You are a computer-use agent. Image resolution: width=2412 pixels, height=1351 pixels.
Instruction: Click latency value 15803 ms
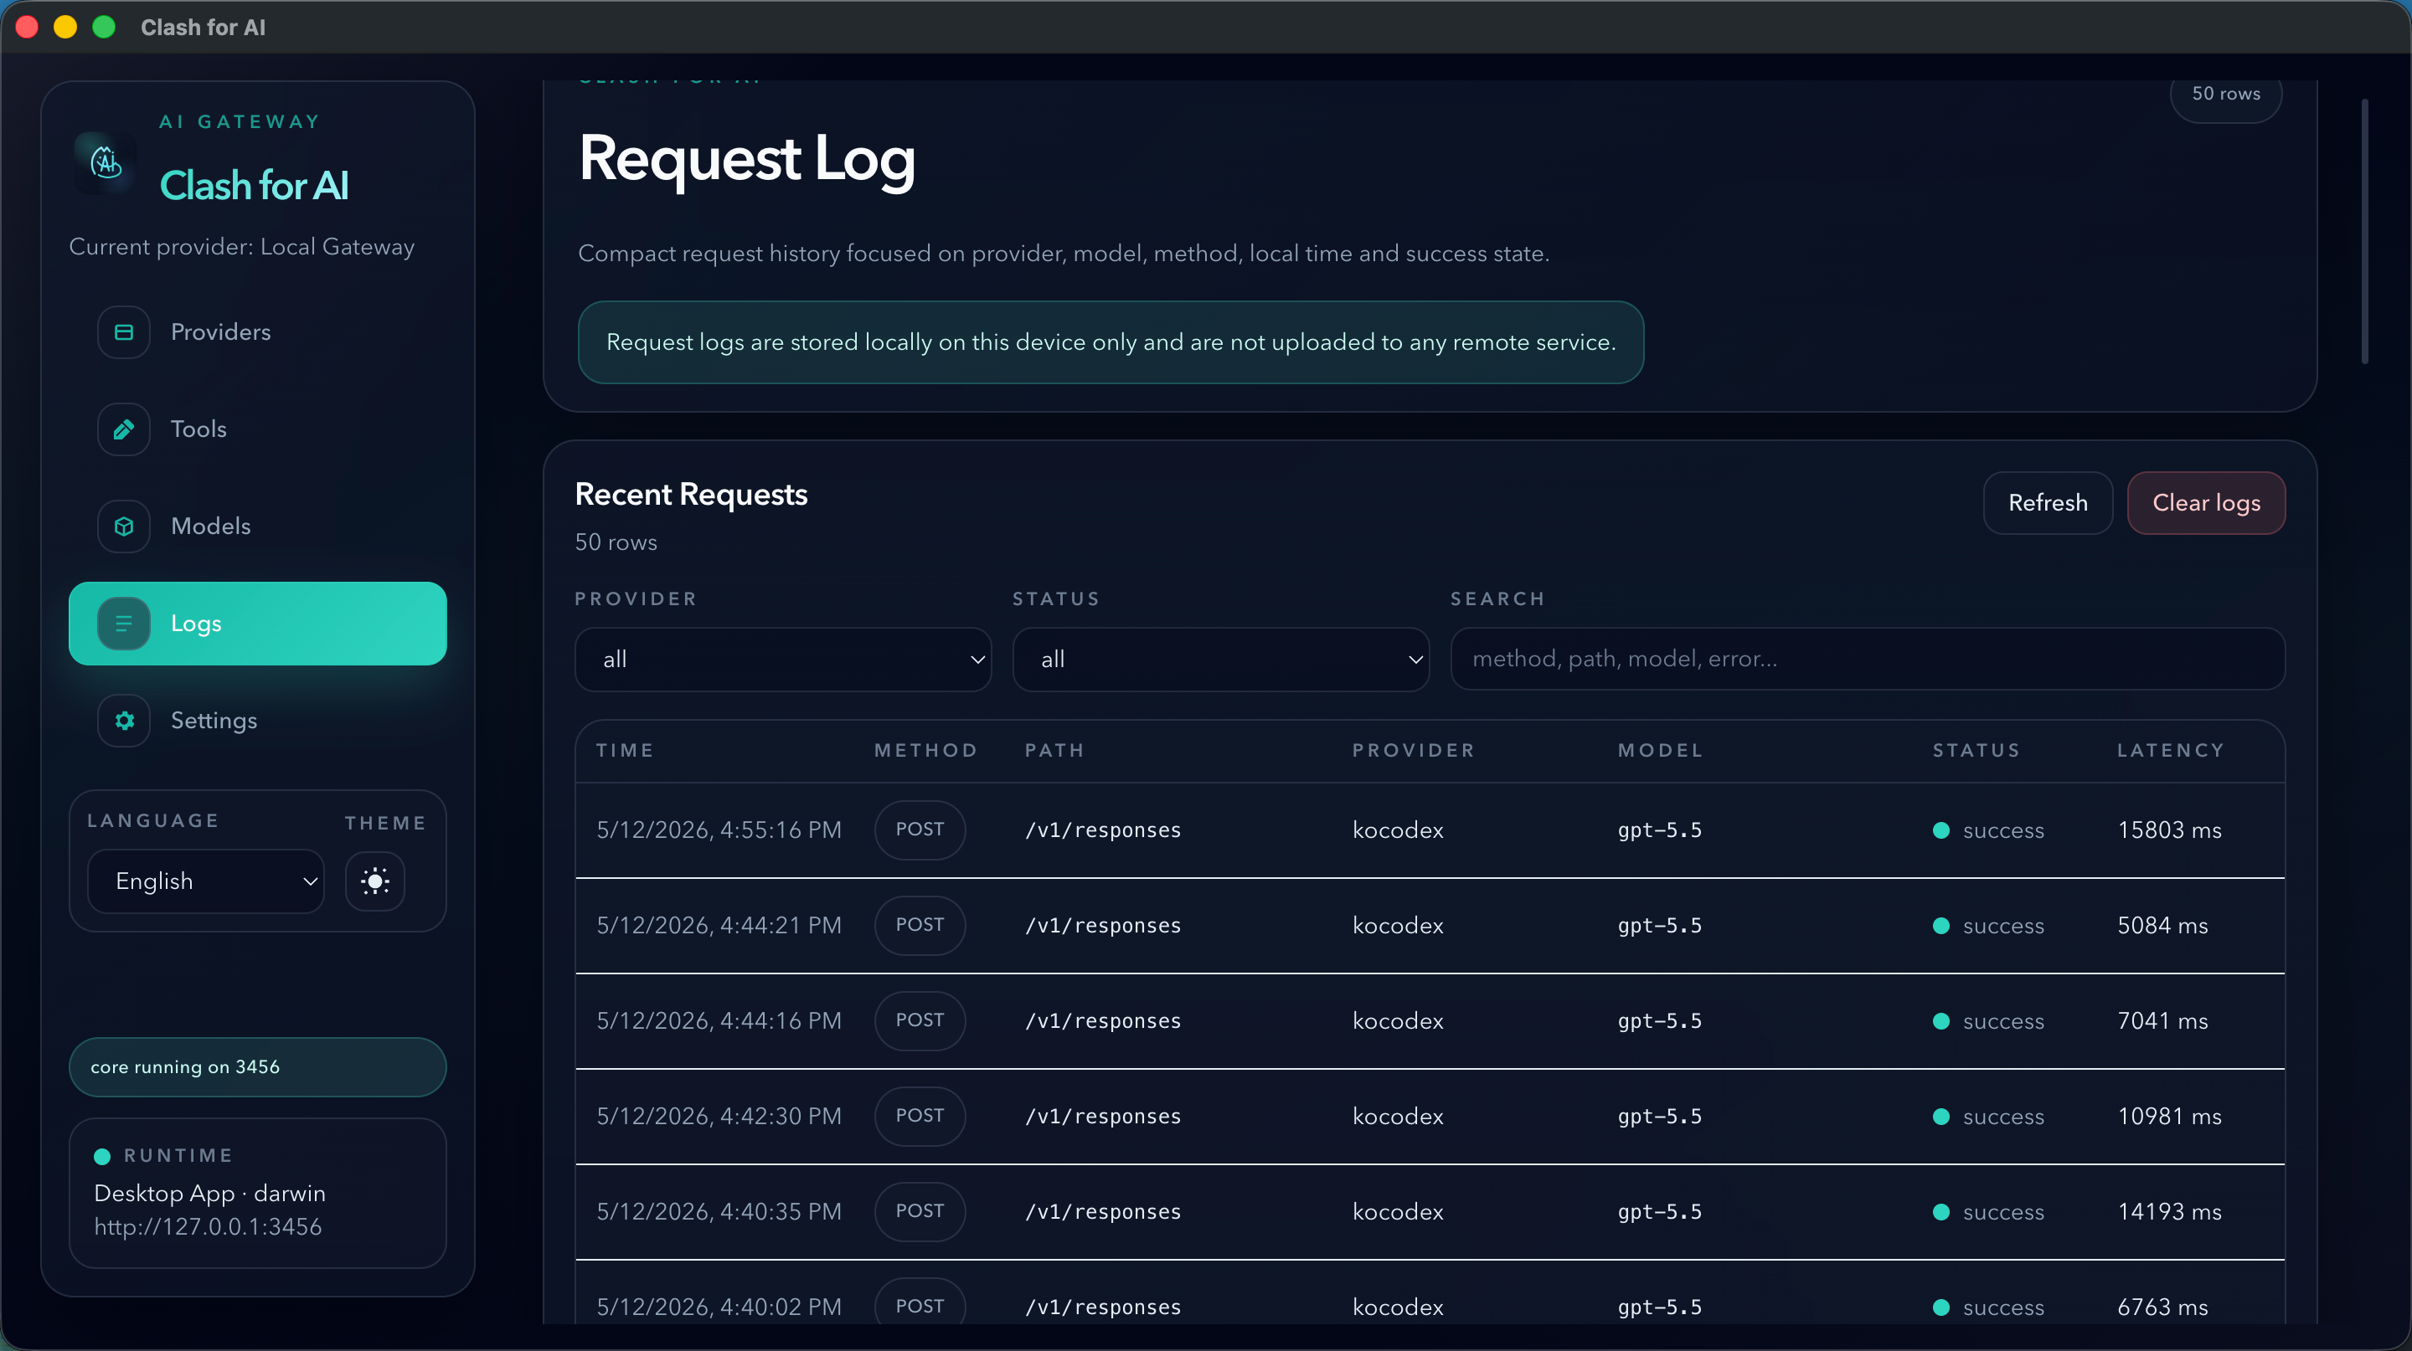point(2169,831)
